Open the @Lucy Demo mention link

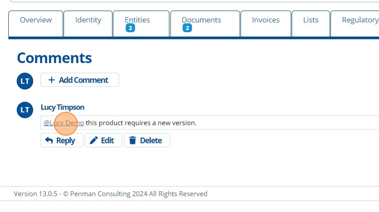pyautogui.click(x=63, y=123)
